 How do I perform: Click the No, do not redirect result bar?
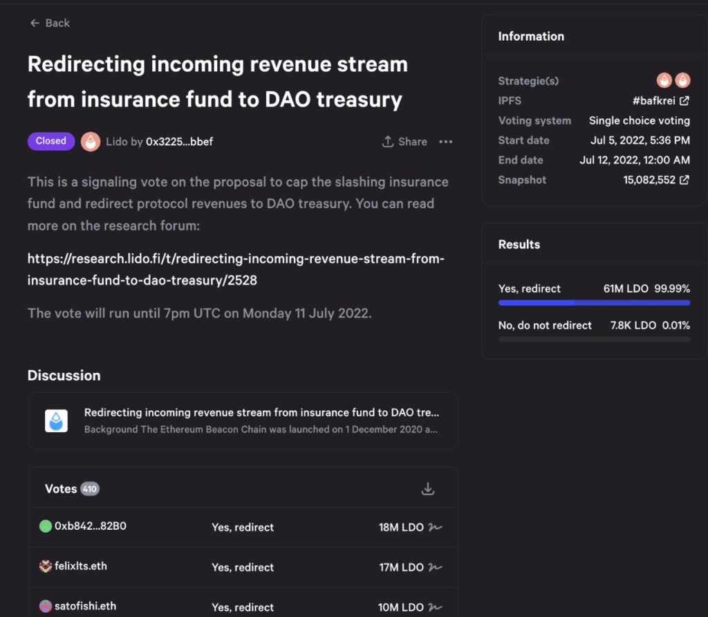pos(594,339)
